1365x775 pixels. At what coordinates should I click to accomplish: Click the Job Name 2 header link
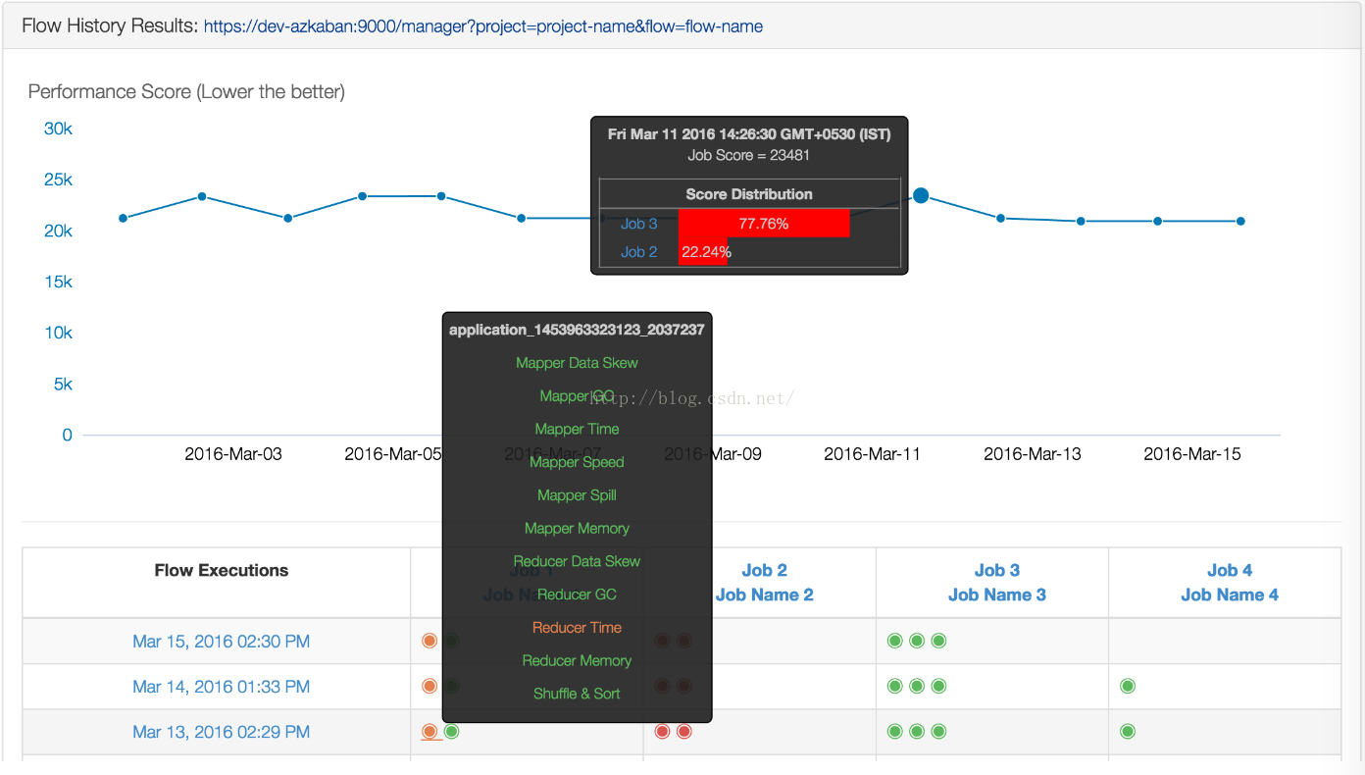(x=764, y=594)
